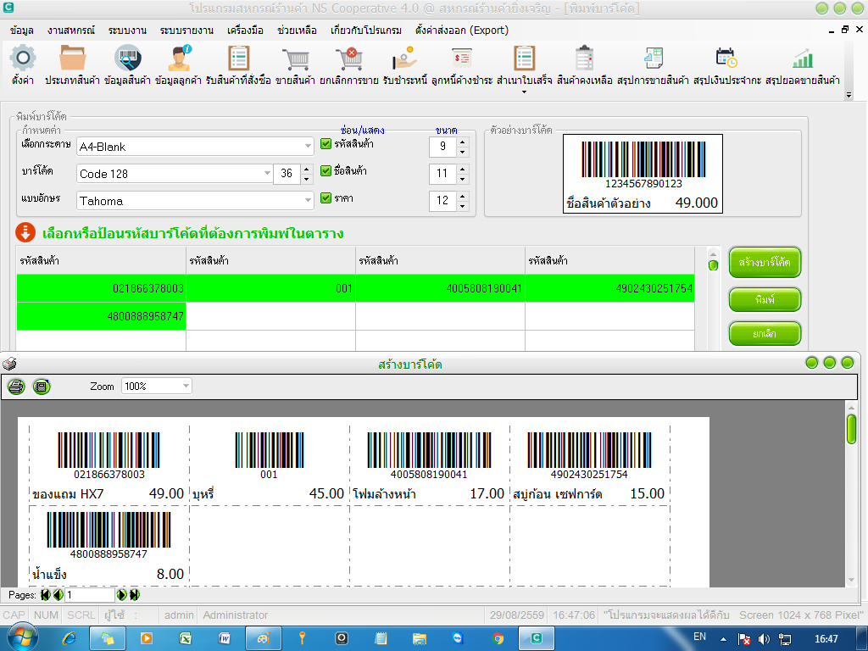This screenshot has height=651, width=868.
Task: Open ข้อมูลสินค้า barcode search icon
Action: tap(128, 58)
